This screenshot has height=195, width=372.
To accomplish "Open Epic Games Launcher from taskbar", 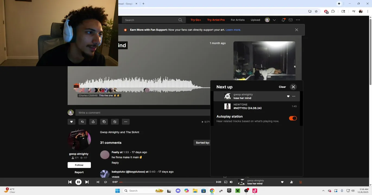I will (229, 191).
